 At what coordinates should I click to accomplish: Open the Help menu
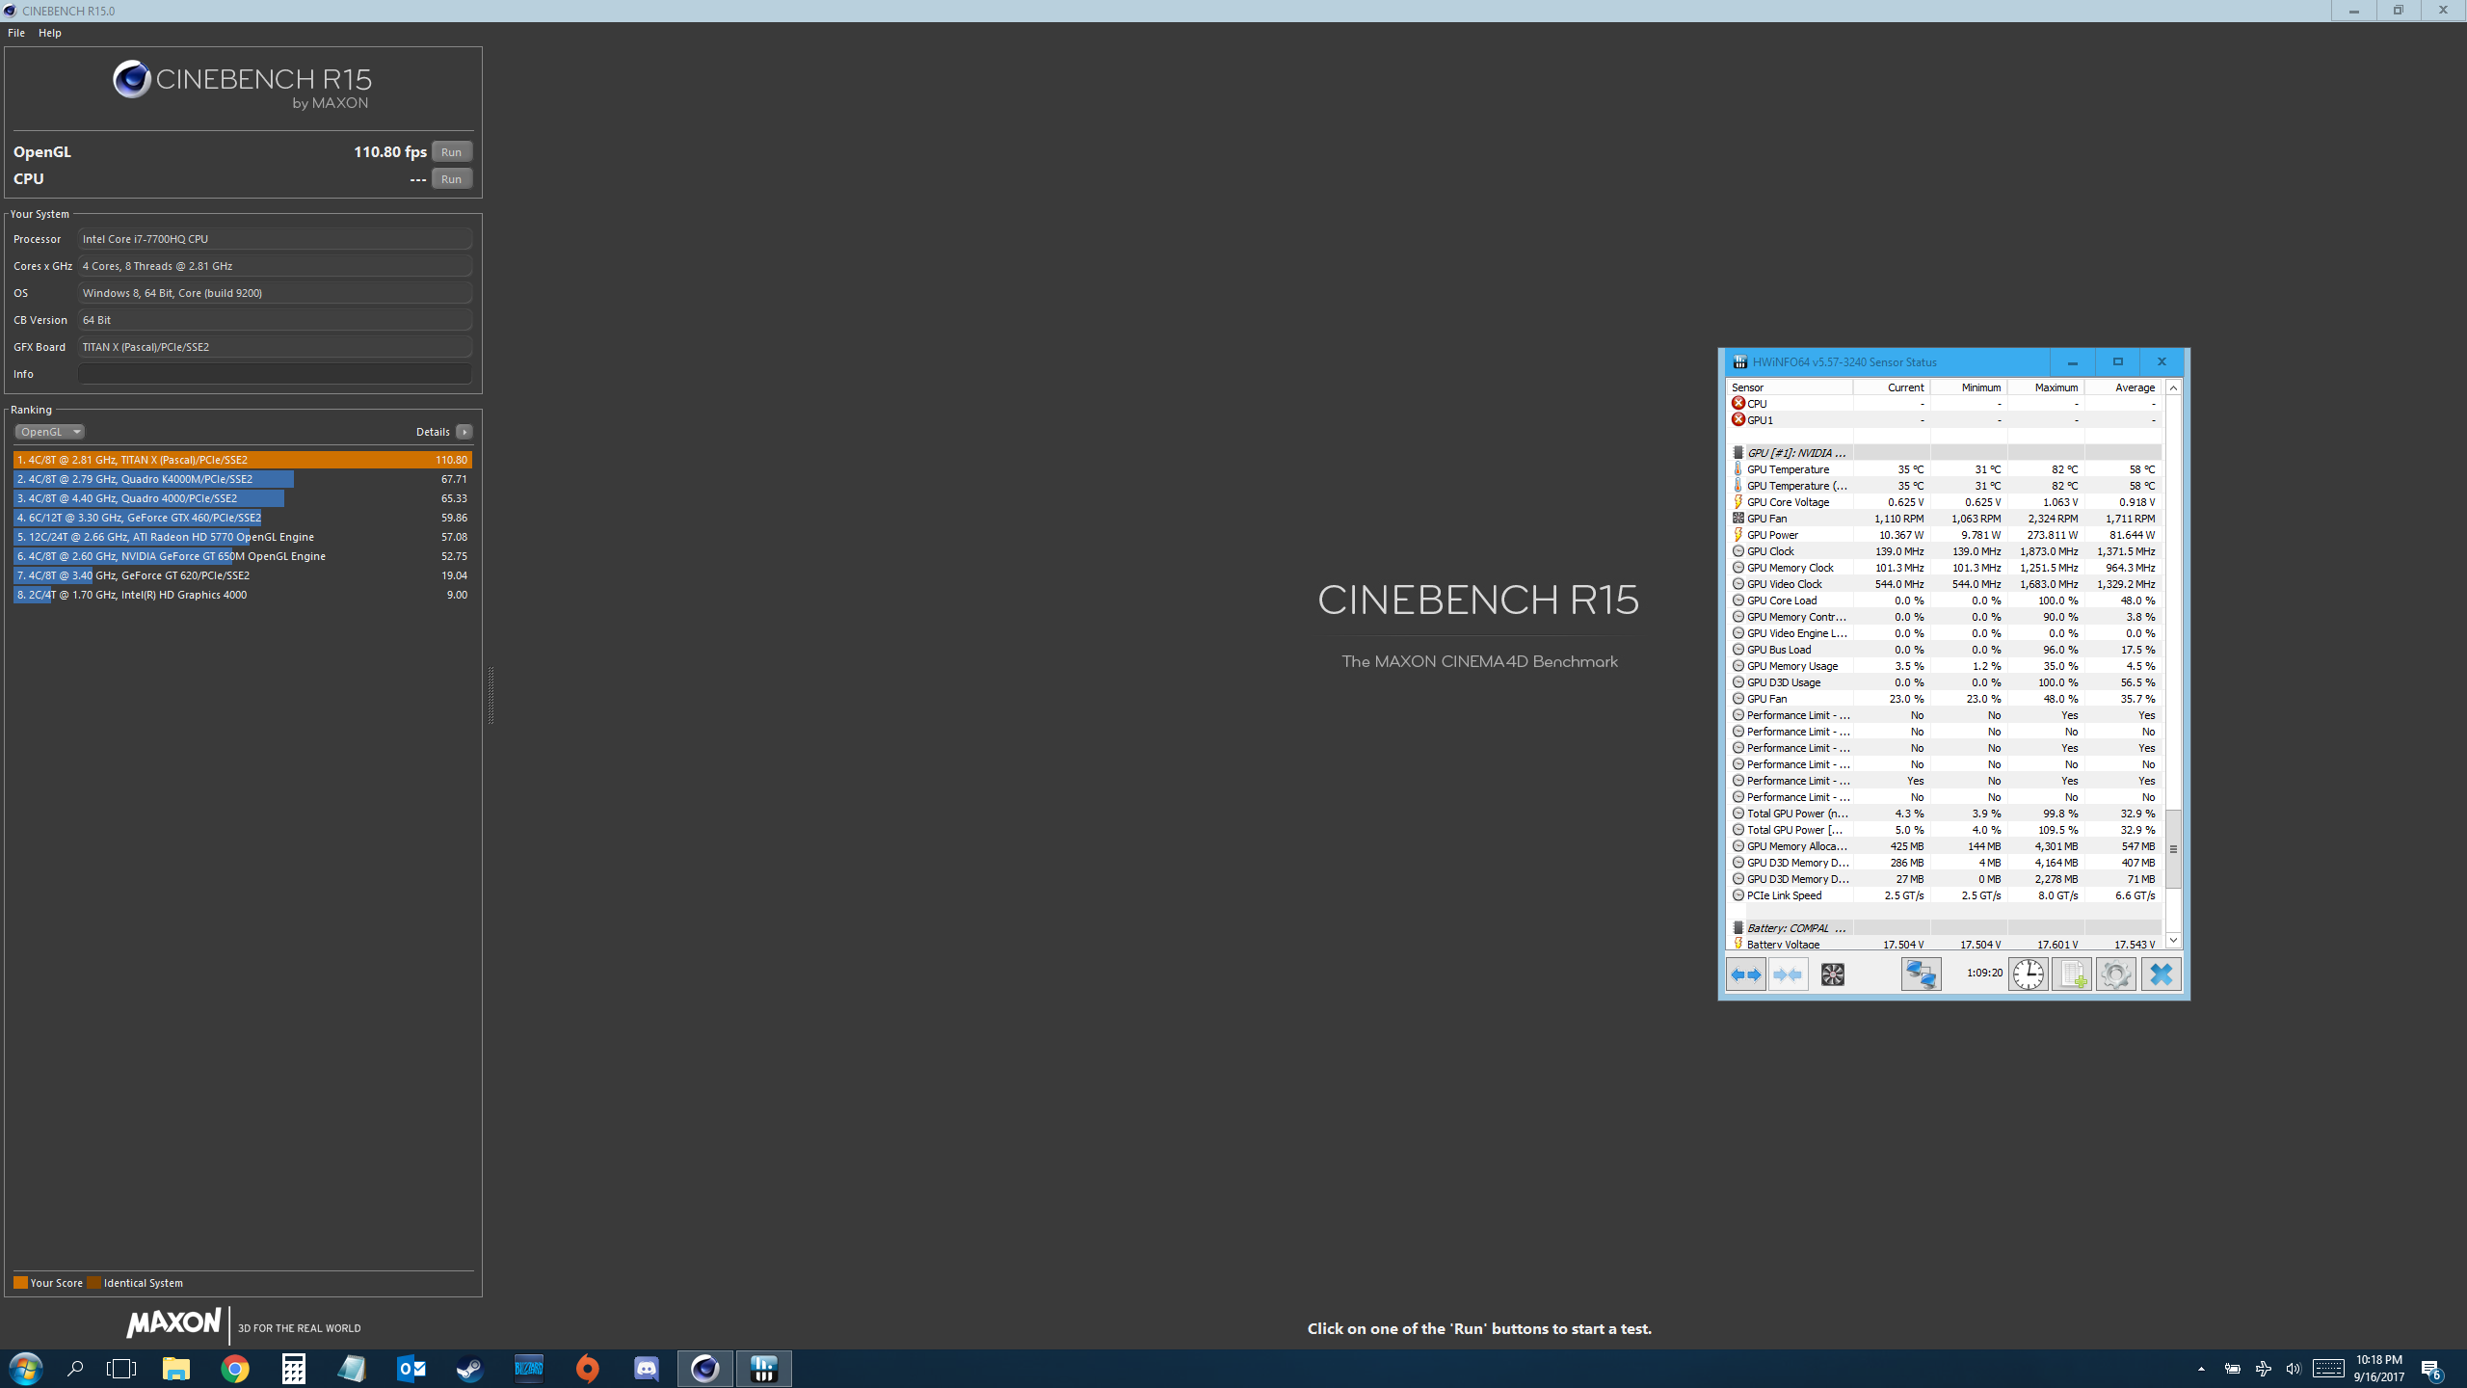(x=49, y=33)
